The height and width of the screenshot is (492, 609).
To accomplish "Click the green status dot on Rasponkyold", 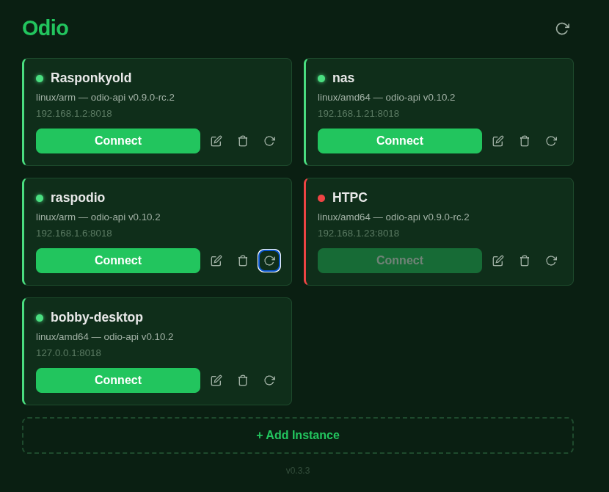I will (39, 77).
